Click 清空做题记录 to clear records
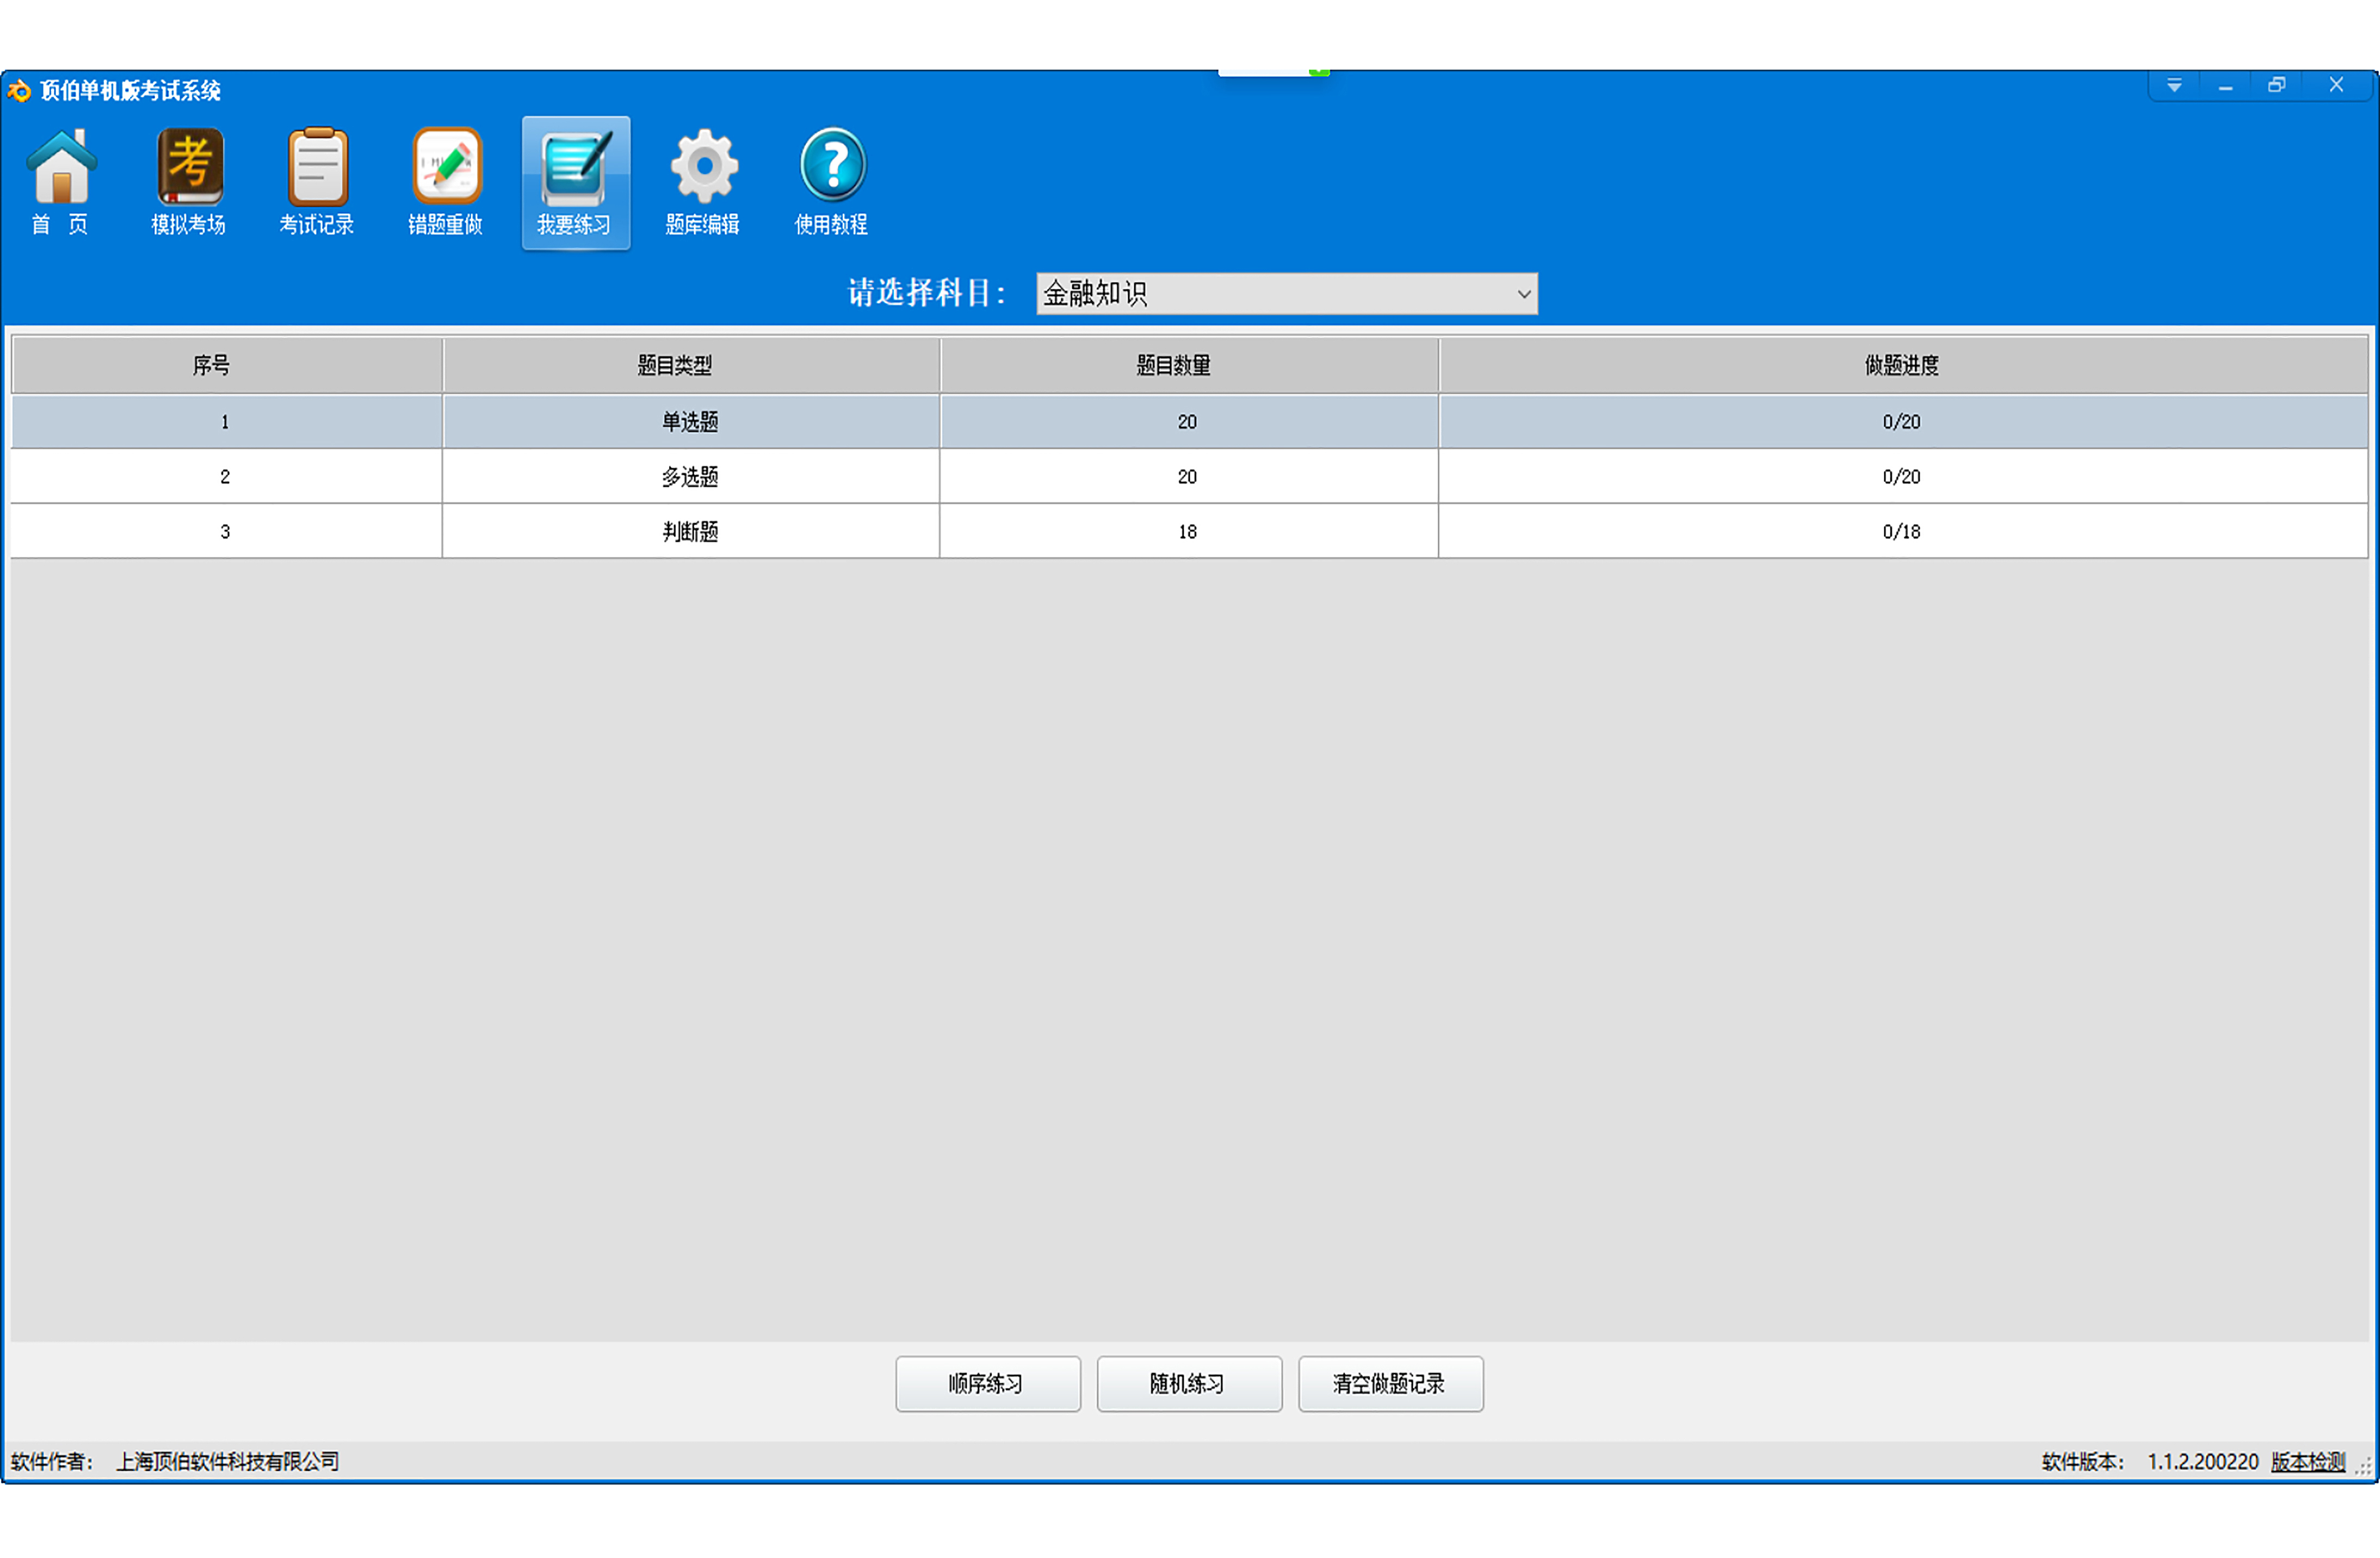Viewport: 2380px width, 1558px height. [x=1389, y=1383]
